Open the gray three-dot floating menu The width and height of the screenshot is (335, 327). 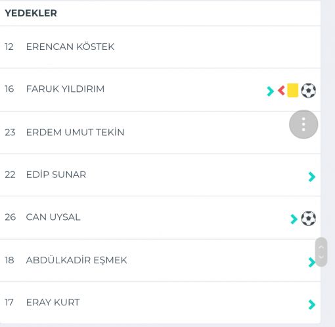pos(303,124)
